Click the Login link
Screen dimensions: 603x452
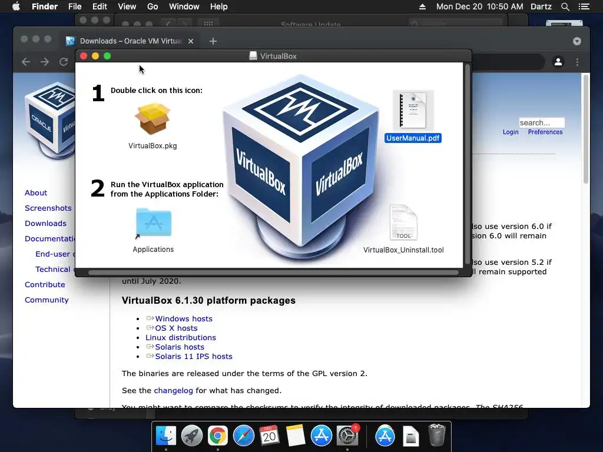point(511,132)
